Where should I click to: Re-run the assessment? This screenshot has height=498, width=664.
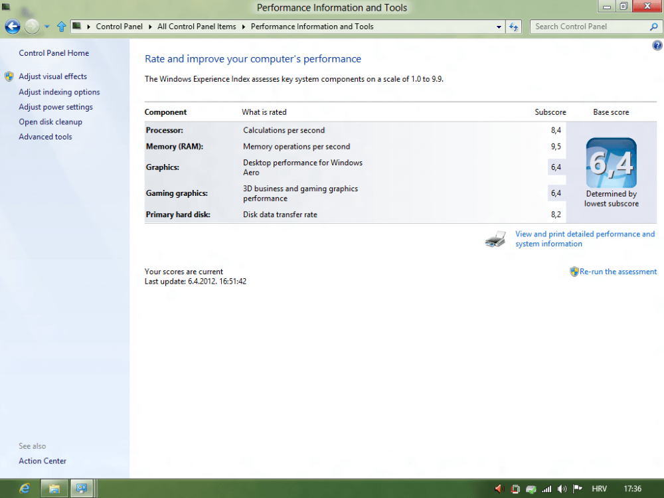618,272
